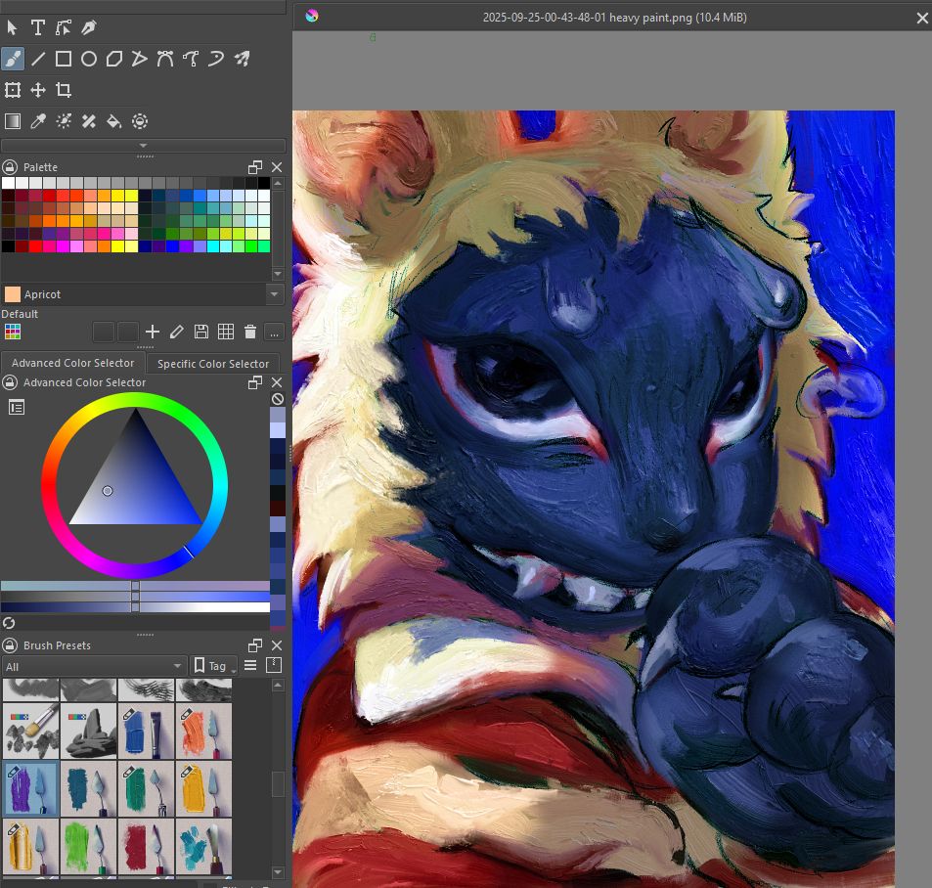Select the Calligraphy tool
Viewport: 932px width, 888px height.
[89, 27]
